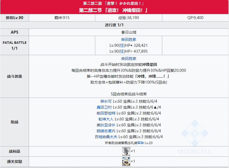The height and width of the screenshot is (168, 229).
Task: Open support servant 真田卫村 page
Action: pos(104,107)
